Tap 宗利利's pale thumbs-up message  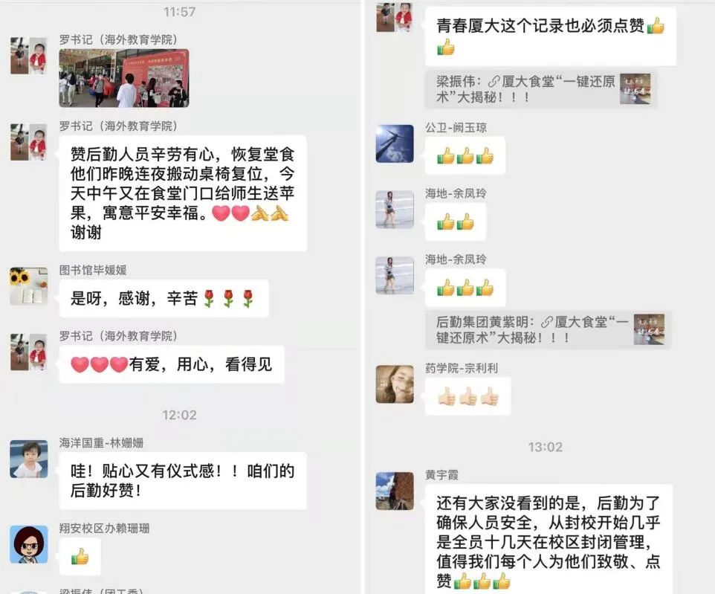point(467,396)
